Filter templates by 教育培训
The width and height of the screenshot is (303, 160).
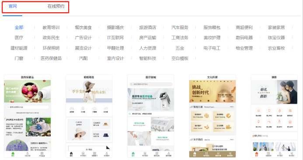[x=51, y=28]
